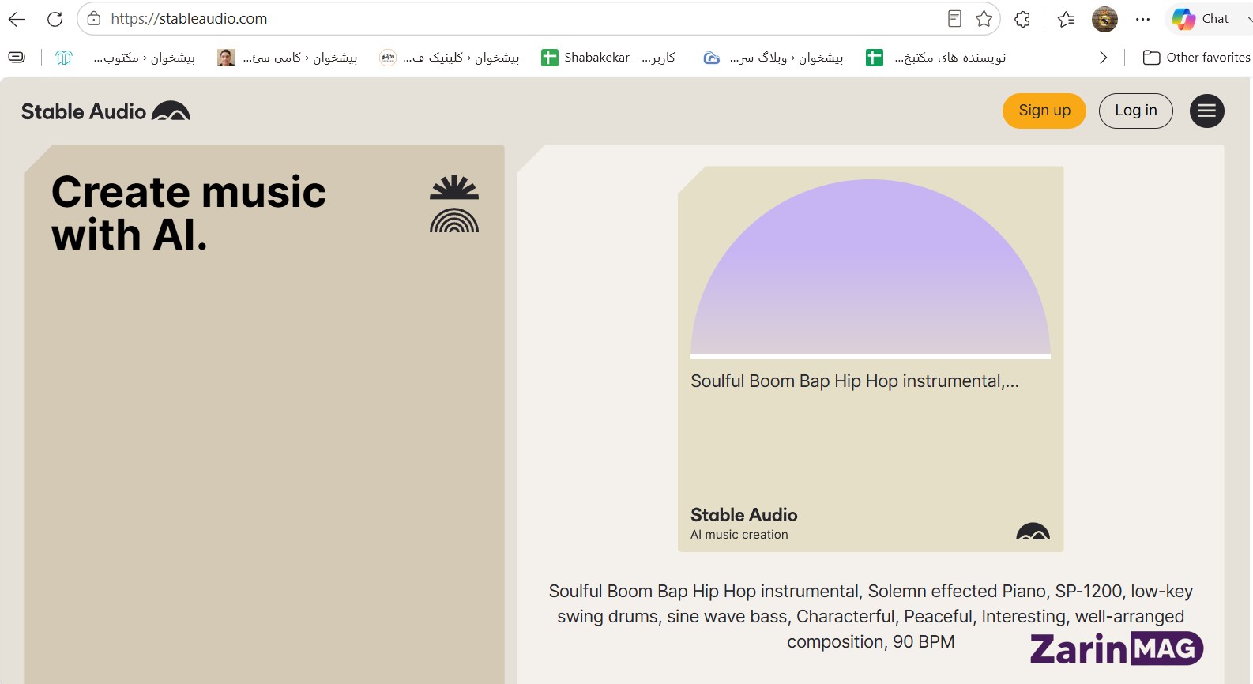1253x684 pixels.
Task: Open the immersive reader icon in address bar
Action: (x=954, y=19)
